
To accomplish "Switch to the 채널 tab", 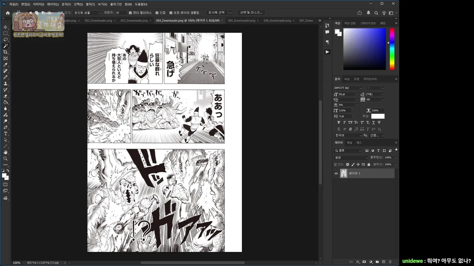I will 349,143.
